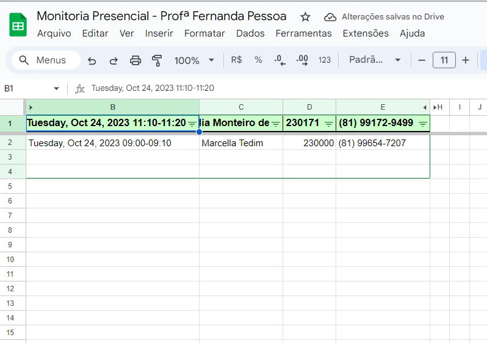Open the font family dropdown Padrã...
487x343 pixels.
(374, 60)
